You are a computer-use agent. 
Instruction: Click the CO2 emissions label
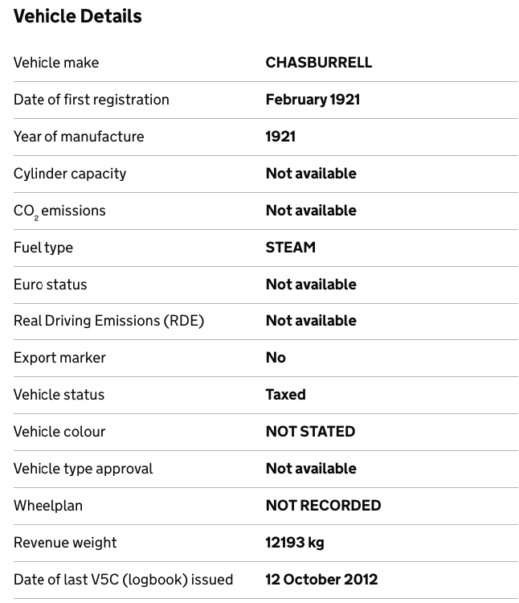point(59,211)
